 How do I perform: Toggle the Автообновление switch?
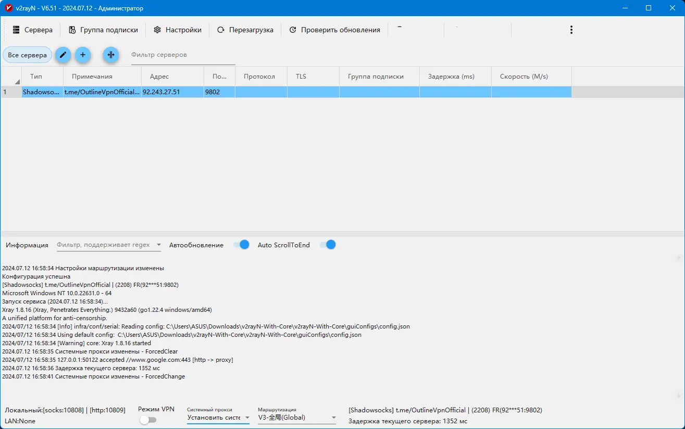pos(241,245)
